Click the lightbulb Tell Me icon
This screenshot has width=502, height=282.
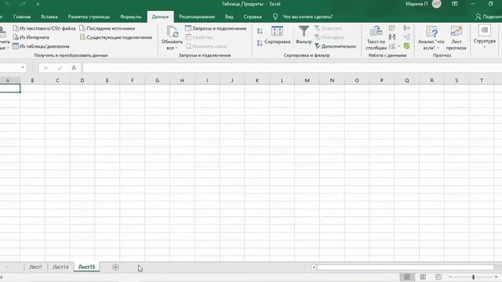click(275, 16)
